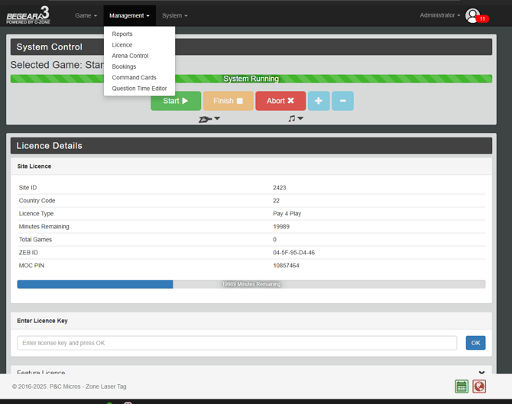Screen dimensions: 512x404
Task: Start the game with green Start button
Action: pyautogui.click(x=176, y=101)
